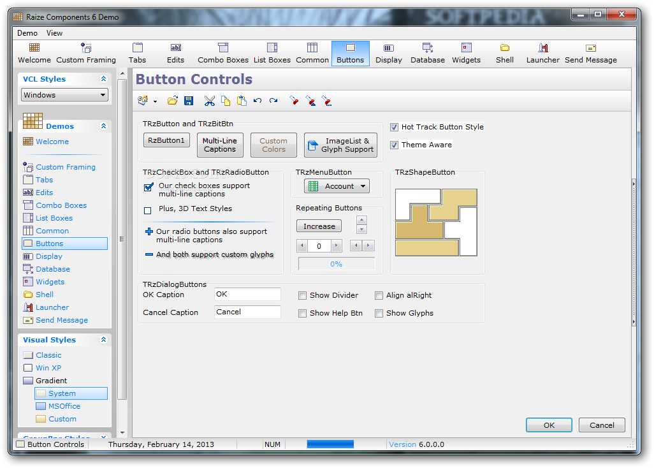Click into the OK Caption text field

click(x=248, y=295)
